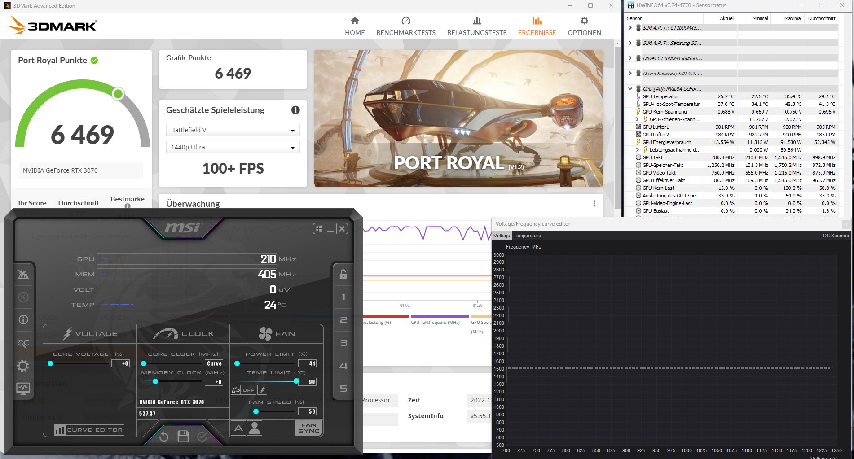Toggle the Afterburner profile lock
Screen dimensions: 854x459
[343, 274]
